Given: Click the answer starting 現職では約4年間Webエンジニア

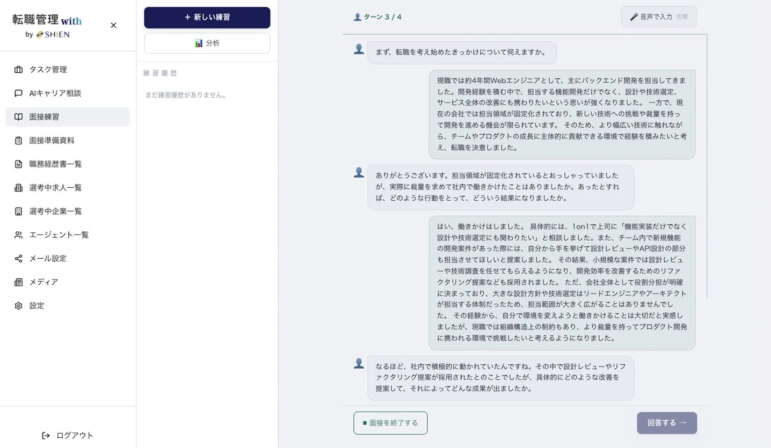Looking at the screenshot, I should (x=562, y=114).
